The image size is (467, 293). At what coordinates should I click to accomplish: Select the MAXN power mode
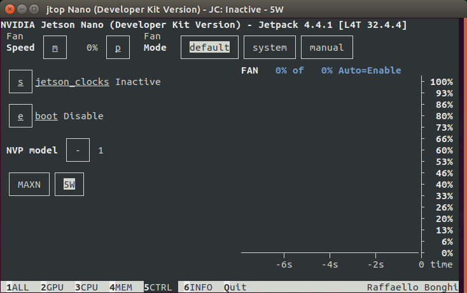point(29,185)
